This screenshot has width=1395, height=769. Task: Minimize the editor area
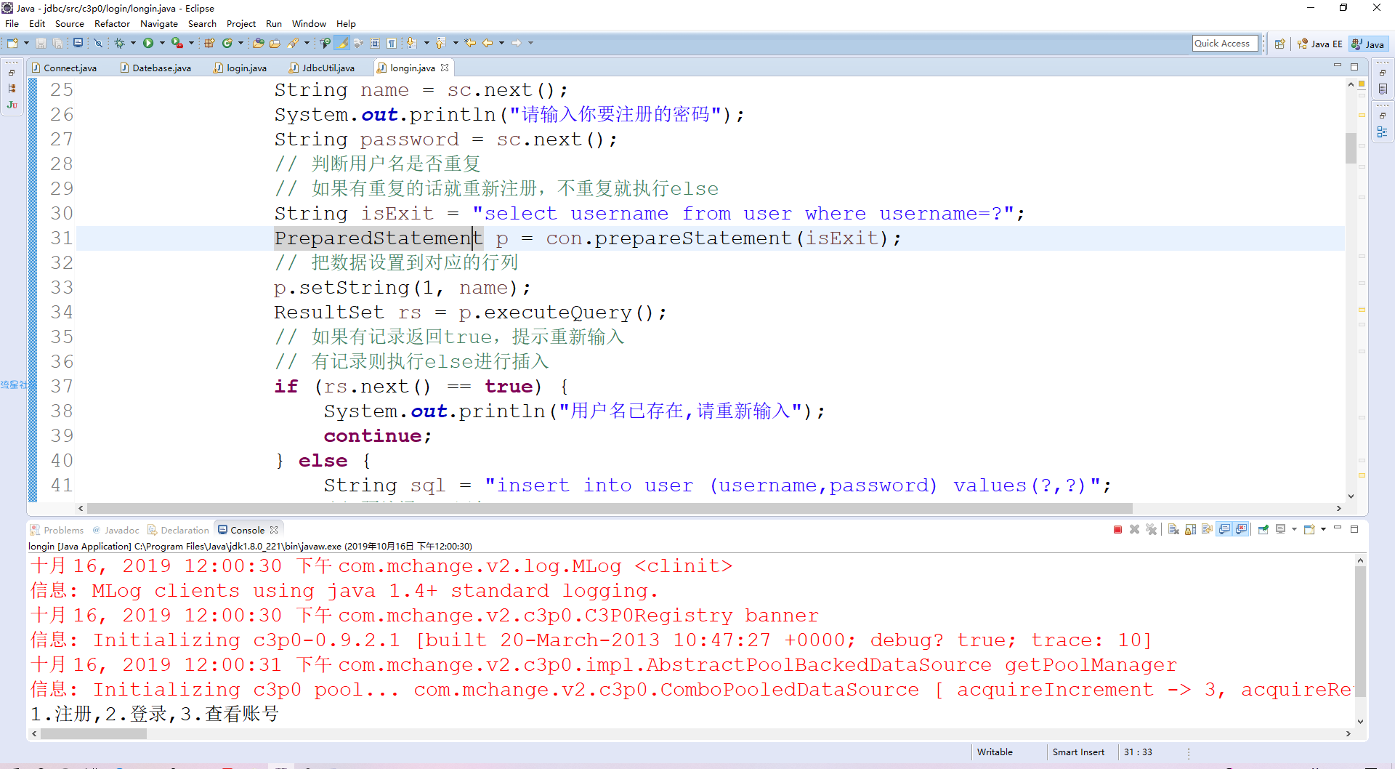click(1338, 66)
